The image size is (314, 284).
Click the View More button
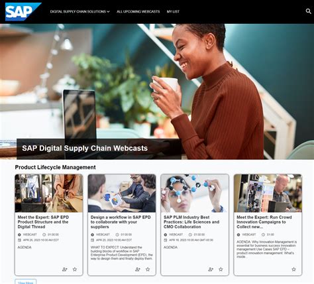coord(26,282)
